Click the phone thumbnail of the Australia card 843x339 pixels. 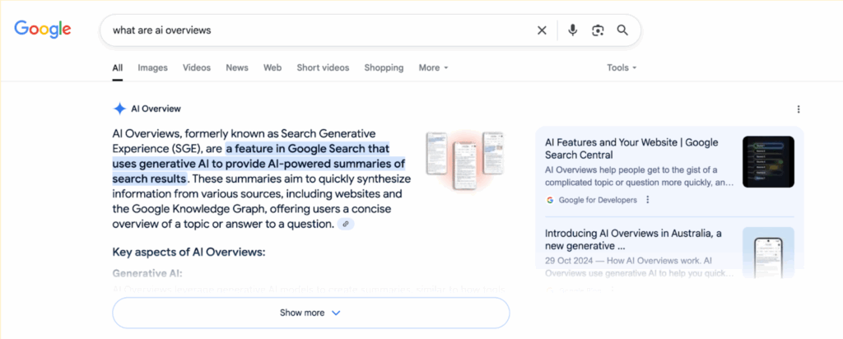click(x=768, y=253)
